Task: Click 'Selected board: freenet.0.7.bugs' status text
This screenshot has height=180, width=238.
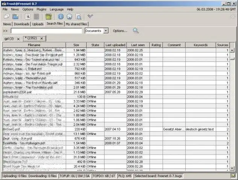Action: point(158,176)
